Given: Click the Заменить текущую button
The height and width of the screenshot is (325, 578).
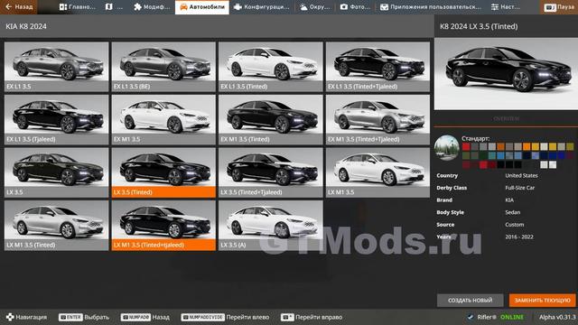Looking at the screenshot, I should tap(542, 301).
